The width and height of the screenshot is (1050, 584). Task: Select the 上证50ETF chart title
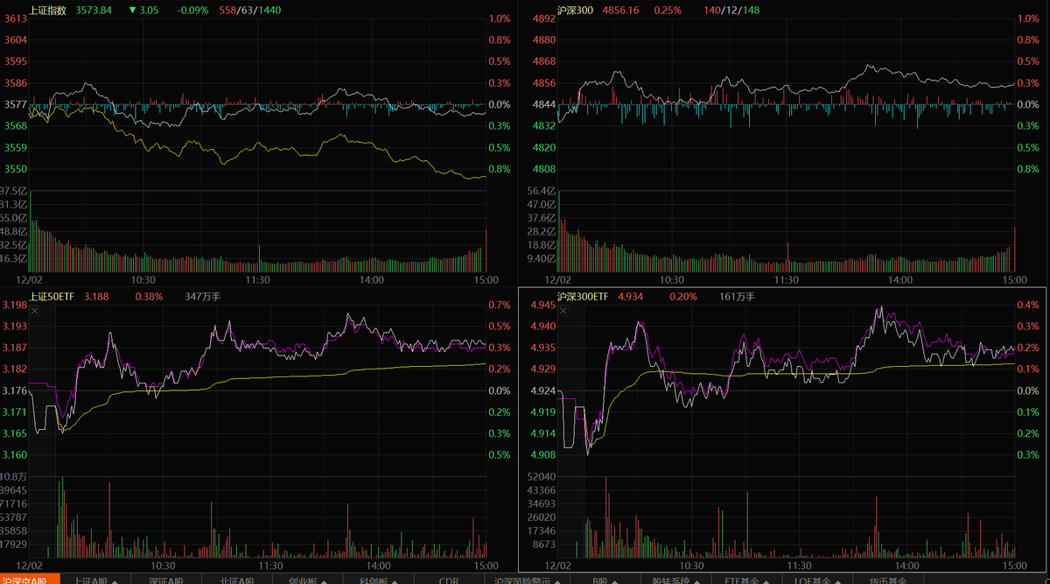(x=52, y=297)
